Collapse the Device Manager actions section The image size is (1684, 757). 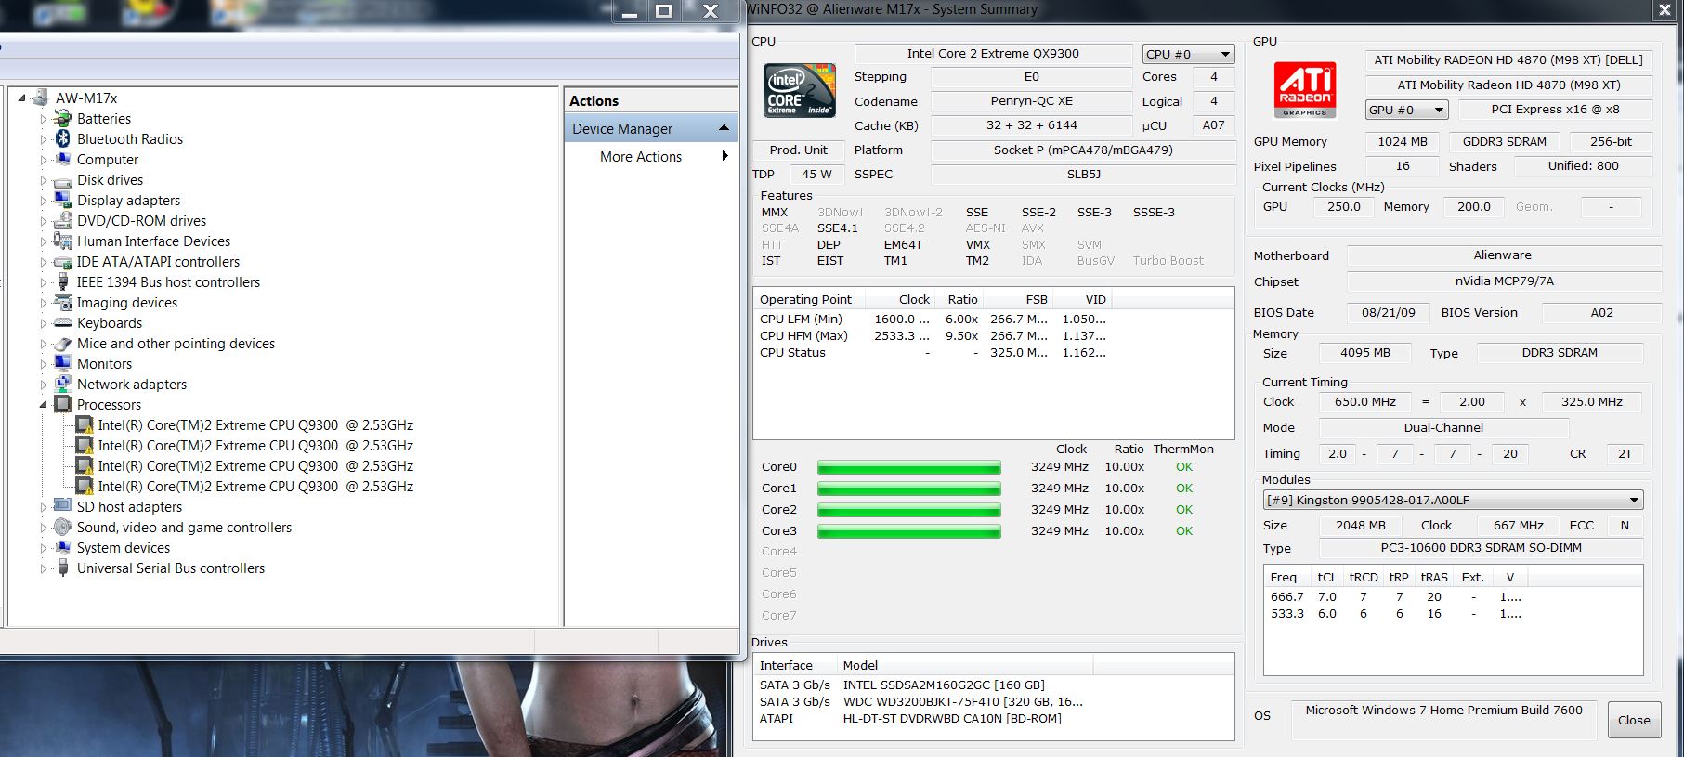coord(725,128)
